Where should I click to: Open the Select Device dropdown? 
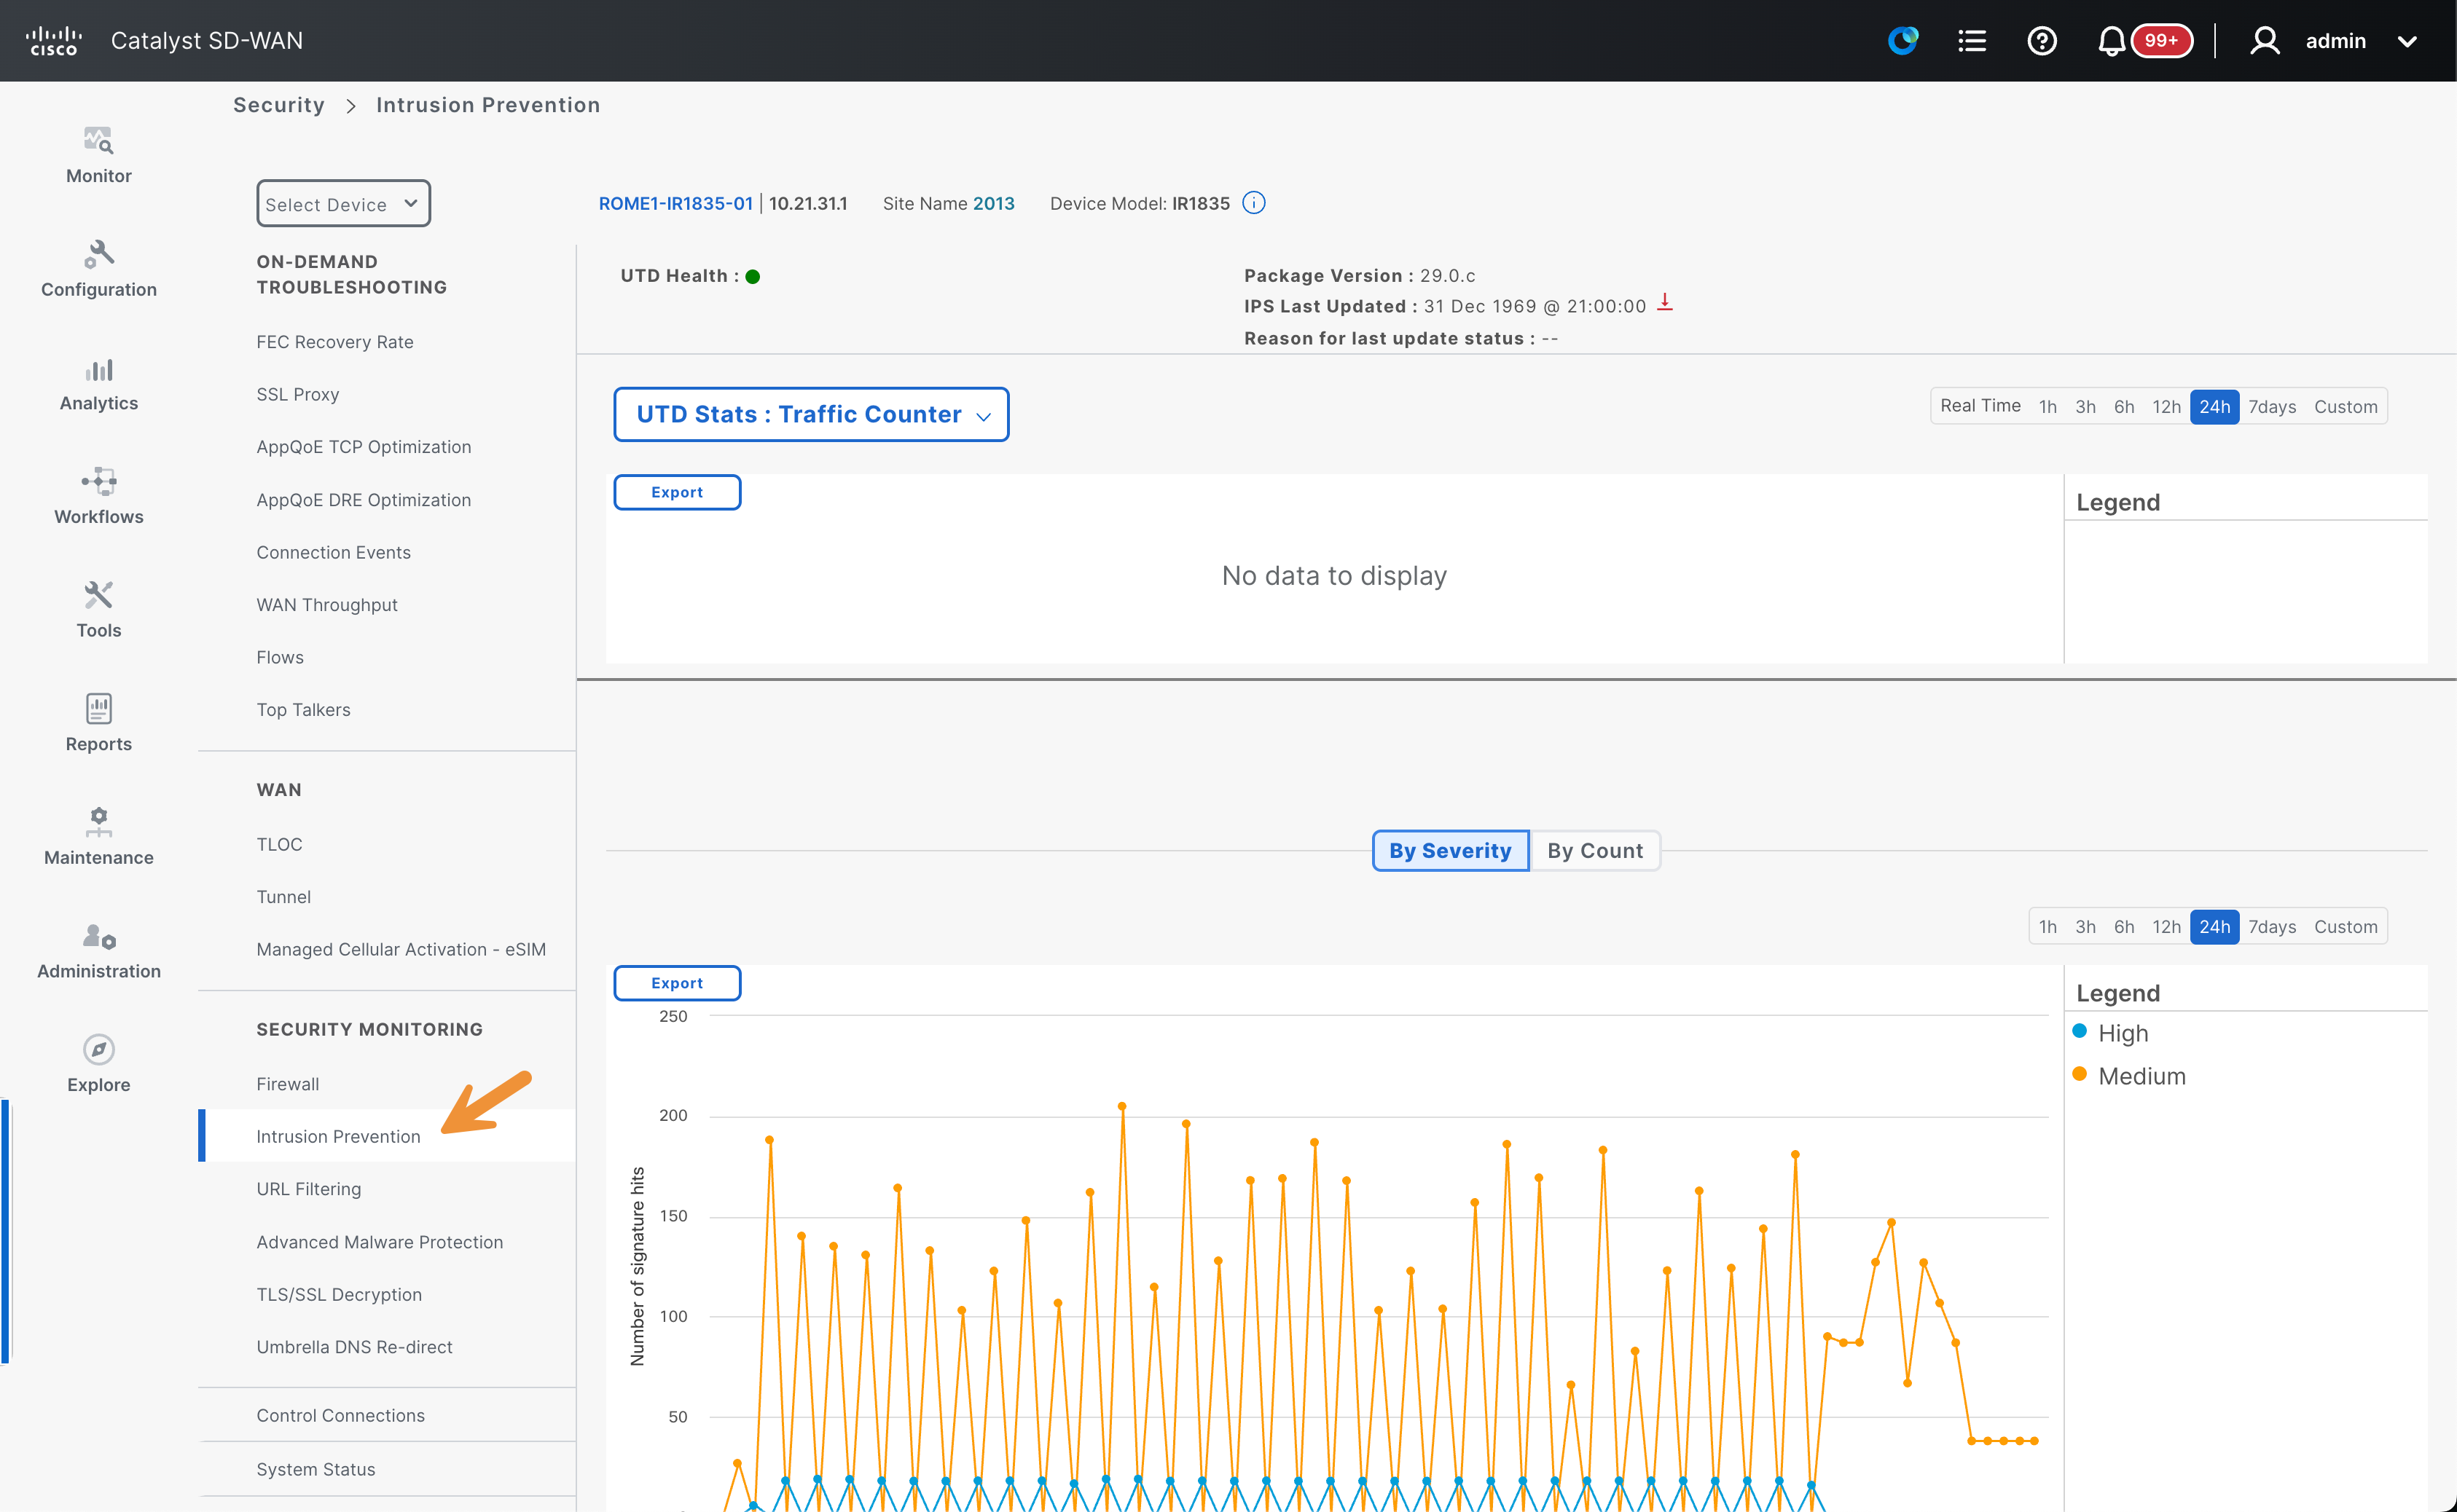click(343, 204)
